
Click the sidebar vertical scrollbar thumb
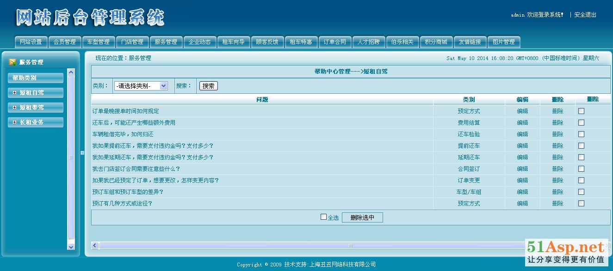71,157
